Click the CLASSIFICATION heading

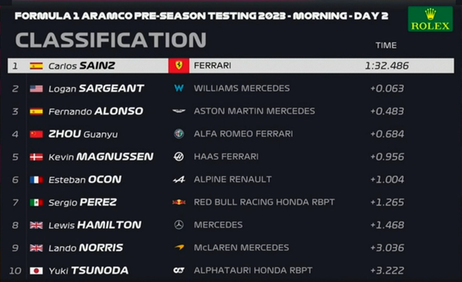[111, 40]
